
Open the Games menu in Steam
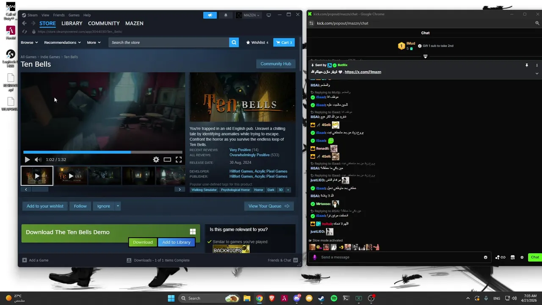74,15
